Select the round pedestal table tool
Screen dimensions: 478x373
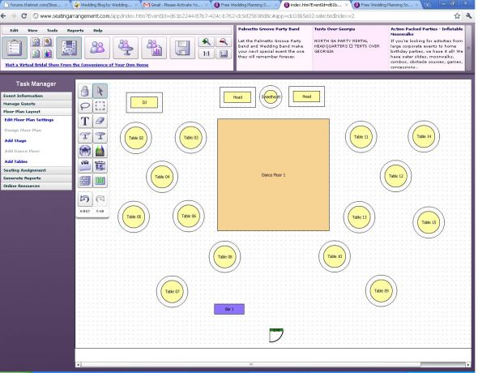point(100,135)
